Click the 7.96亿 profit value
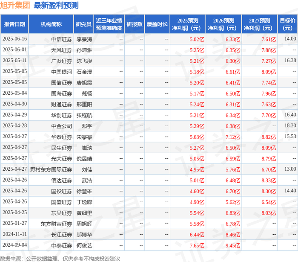 (269, 94)
